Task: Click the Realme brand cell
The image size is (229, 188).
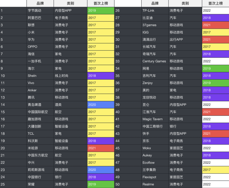Action: [155, 184]
